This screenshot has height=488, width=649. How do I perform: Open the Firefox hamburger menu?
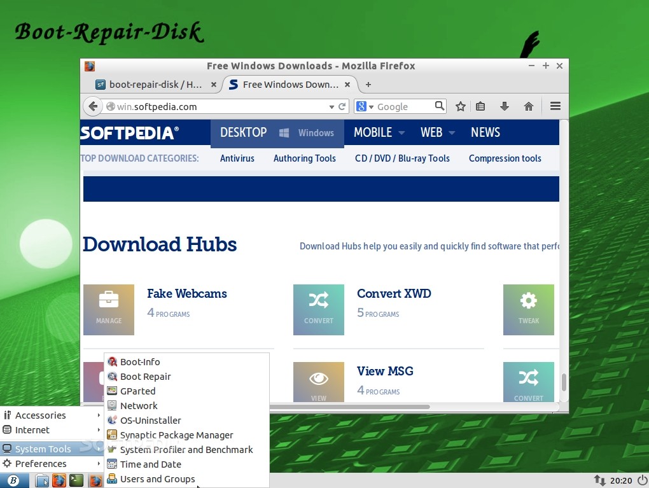point(555,106)
